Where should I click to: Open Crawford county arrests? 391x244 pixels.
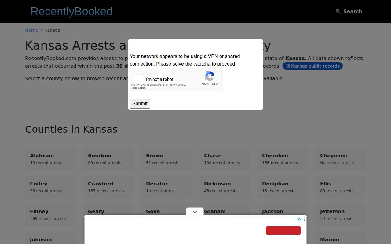(108, 187)
